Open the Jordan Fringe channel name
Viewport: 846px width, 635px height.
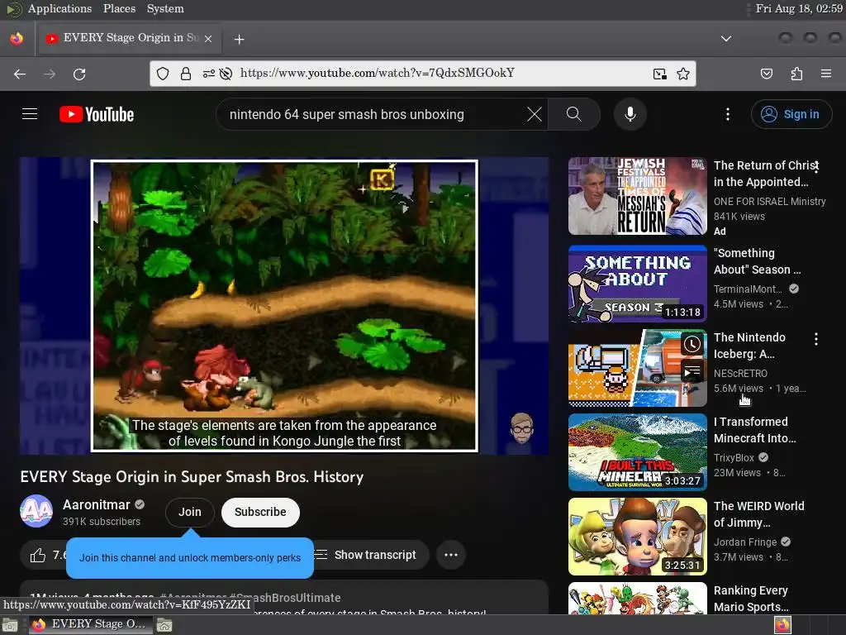pyautogui.click(x=745, y=542)
